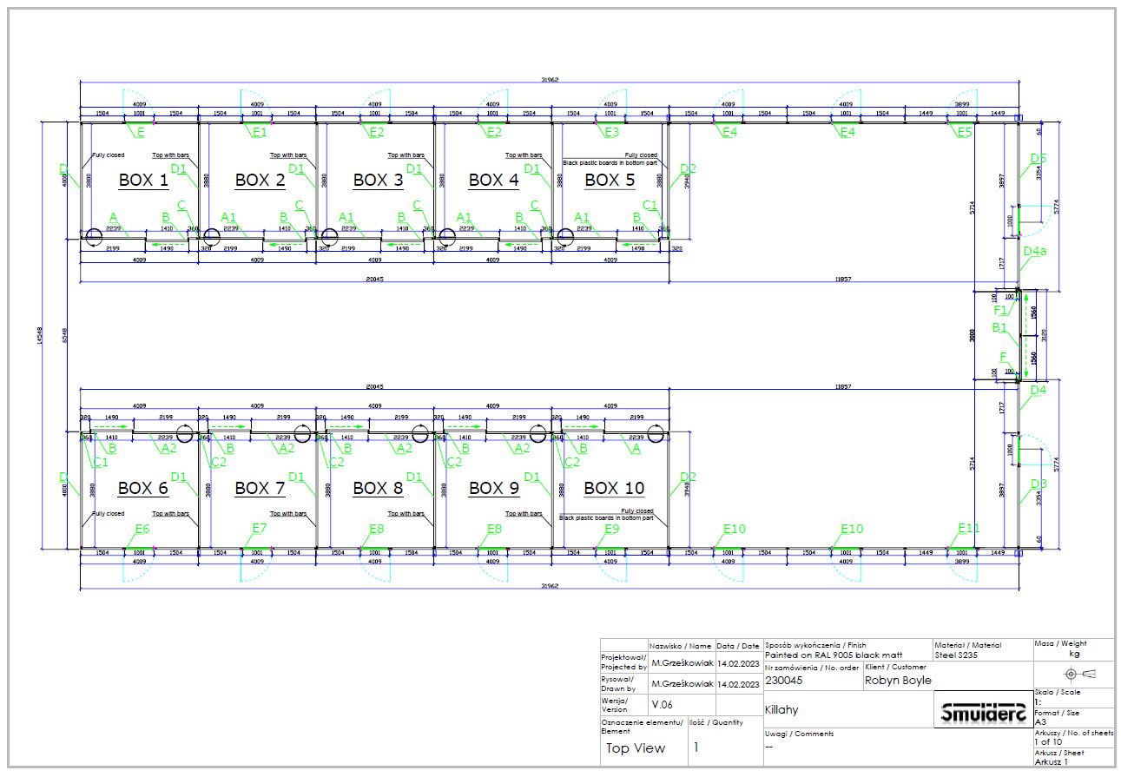Select the green E5 element tag
Viewport: 1121px width, 777px height.
pyautogui.click(x=965, y=132)
